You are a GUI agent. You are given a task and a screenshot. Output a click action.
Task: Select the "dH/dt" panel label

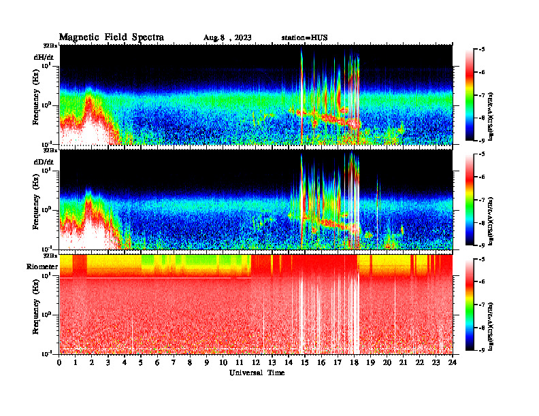[x=44, y=57]
